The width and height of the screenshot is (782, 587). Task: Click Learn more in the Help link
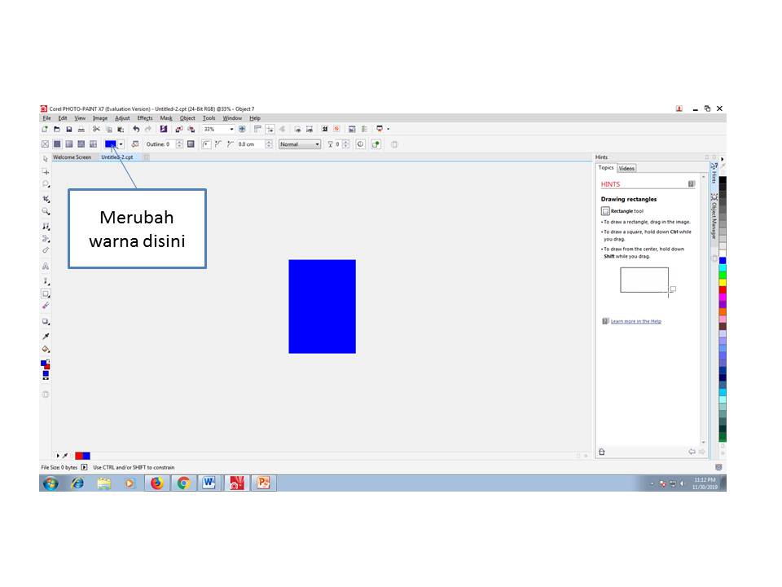coord(636,321)
